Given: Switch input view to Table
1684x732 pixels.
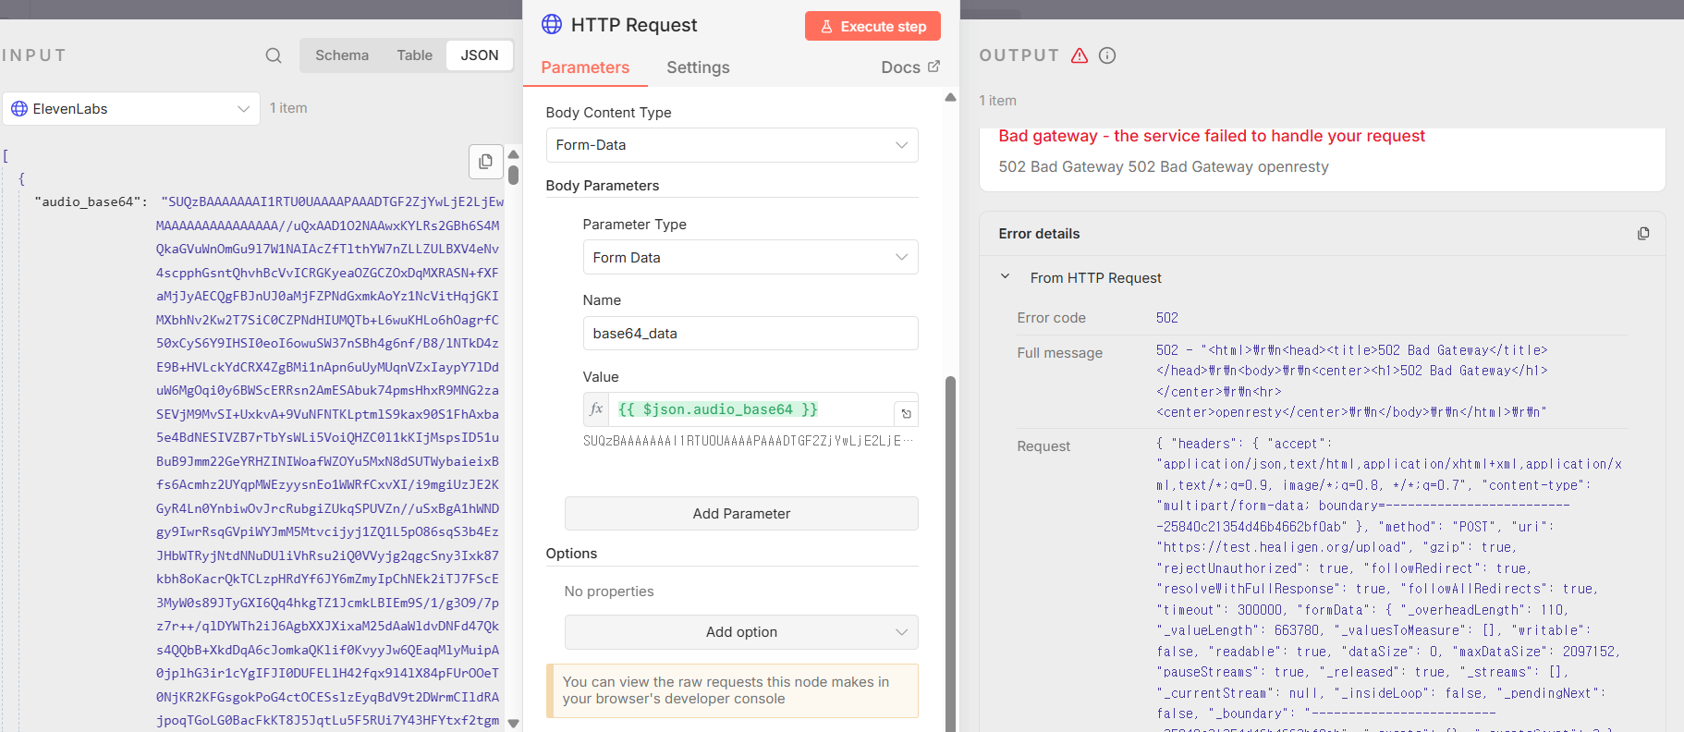Looking at the screenshot, I should click(414, 55).
